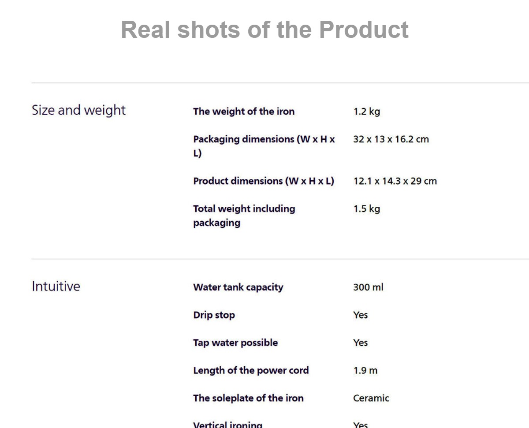Select the Size and weight section title
Screen dimensions: 529x428
tap(78, 110)
